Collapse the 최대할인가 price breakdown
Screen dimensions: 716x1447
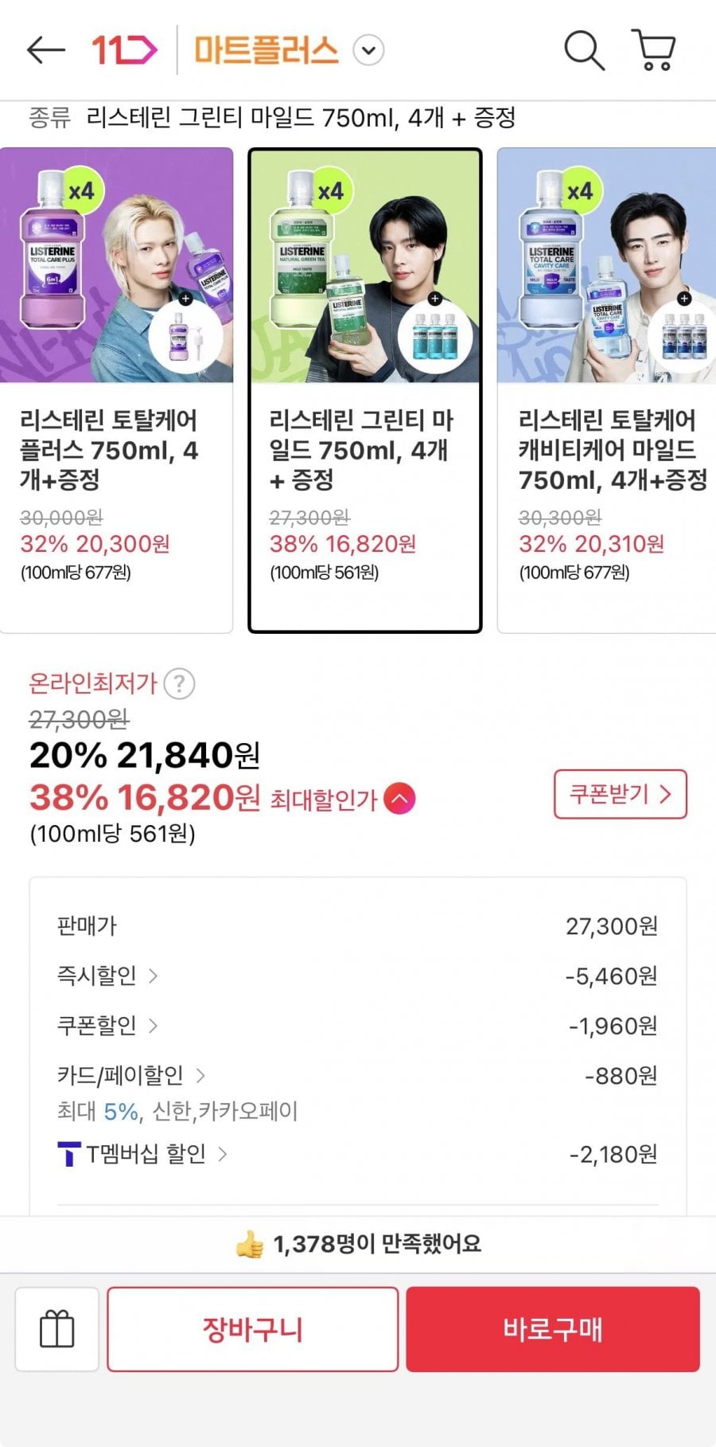pos(399,798)
